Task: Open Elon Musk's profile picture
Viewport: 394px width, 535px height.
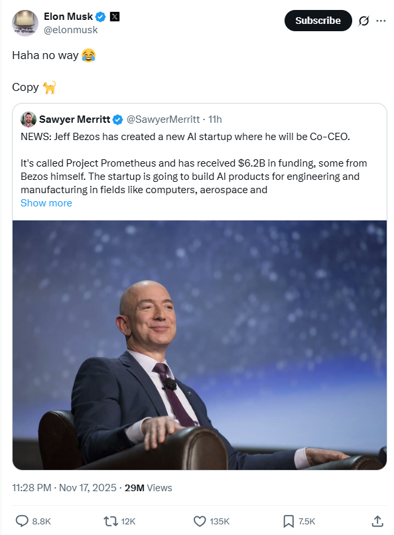Action: point(24,21)
